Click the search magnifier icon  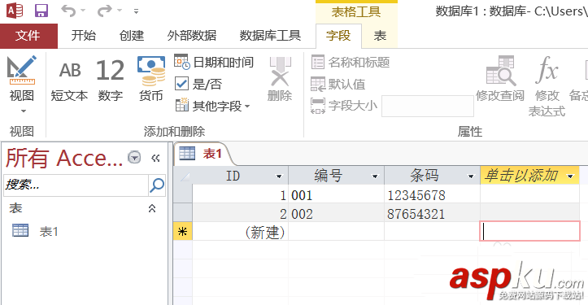tap(157, 185)
